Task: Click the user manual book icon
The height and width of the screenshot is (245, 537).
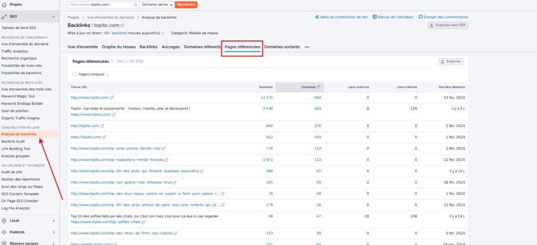Action: pyautogui.click(x=374, y=17)
